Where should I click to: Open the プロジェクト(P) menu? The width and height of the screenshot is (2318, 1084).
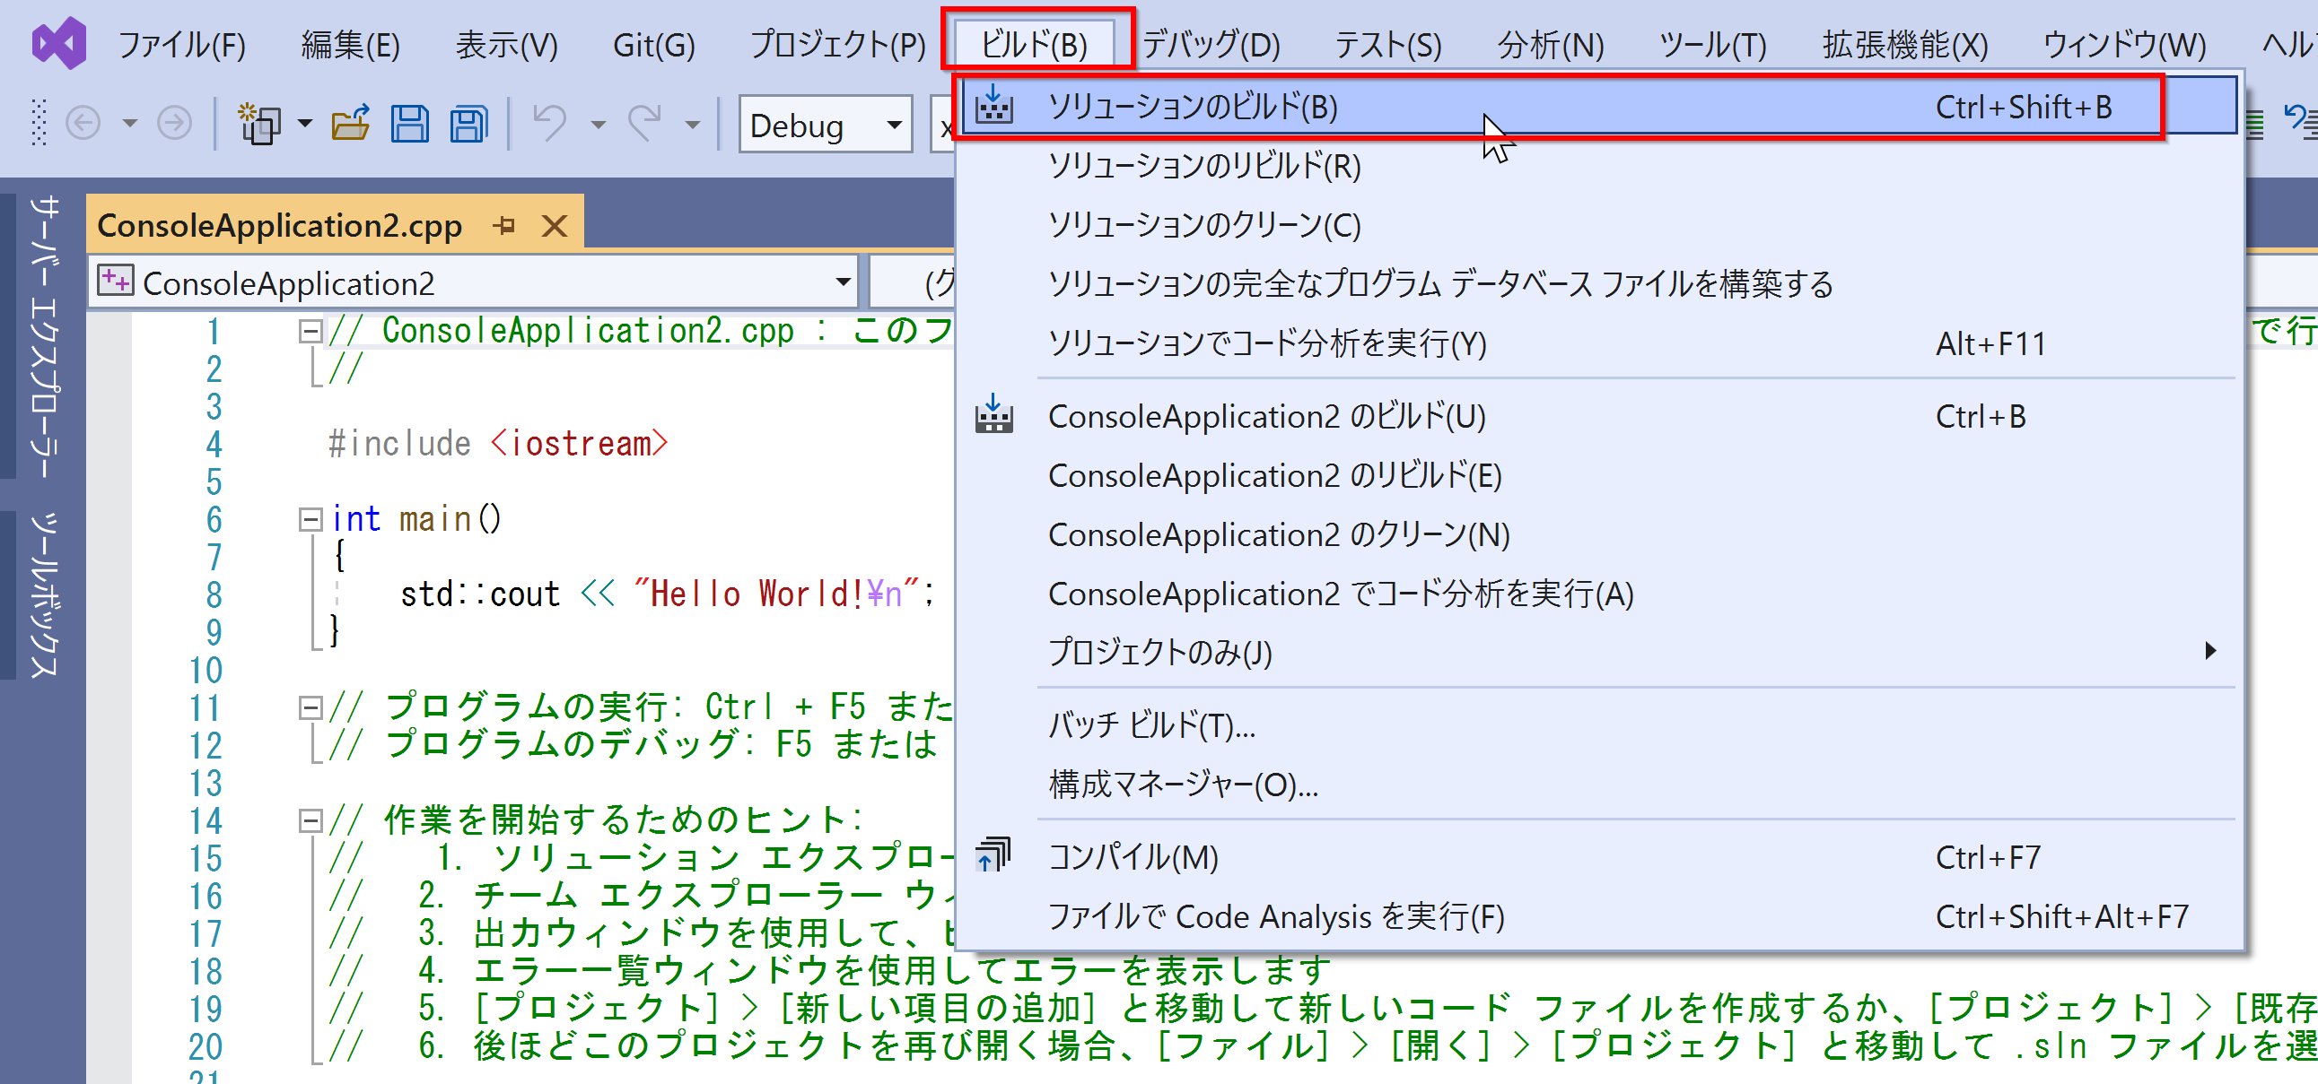(837, 44)
